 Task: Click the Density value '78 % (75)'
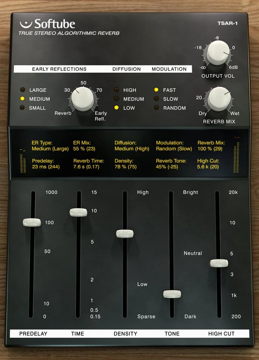pyautogui.click(x=126, y=167)
